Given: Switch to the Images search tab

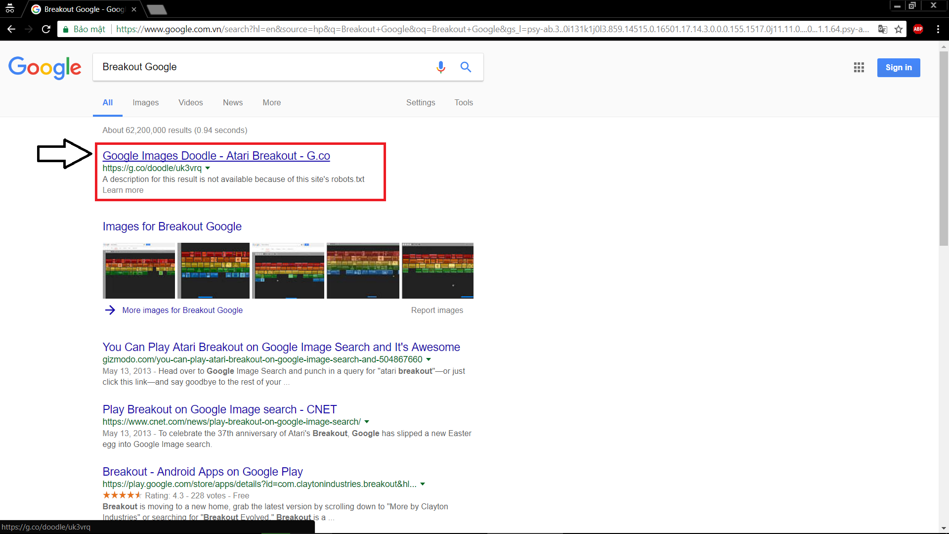Looking at the screenshot, I should point(145,102).
